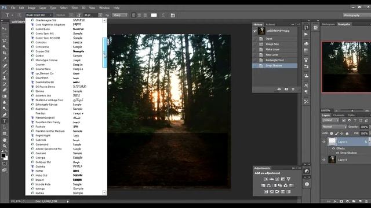The width and height of the screenshot is (371, 208).
Task: Add layer style fx at Layers bottom
Action: (x=335, y=202)
